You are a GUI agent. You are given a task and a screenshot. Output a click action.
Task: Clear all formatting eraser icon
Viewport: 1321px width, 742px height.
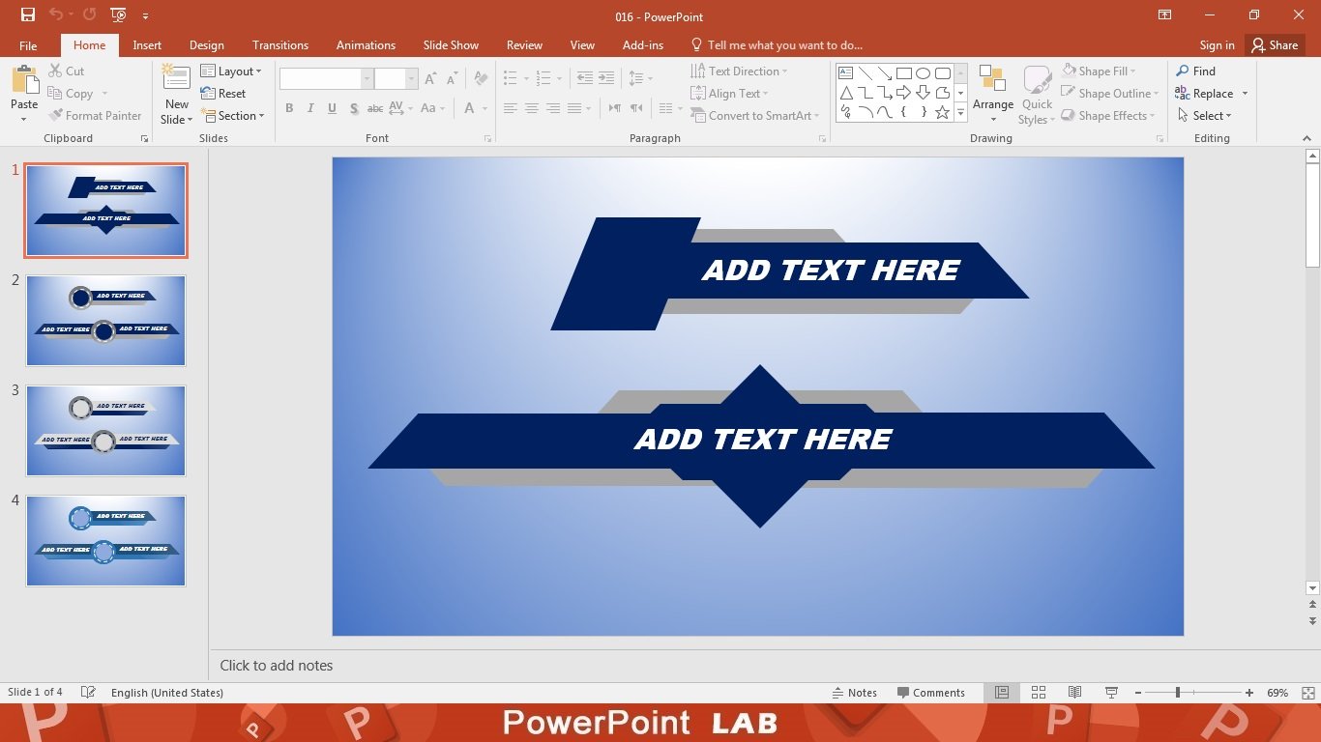(x=481, y=79)
